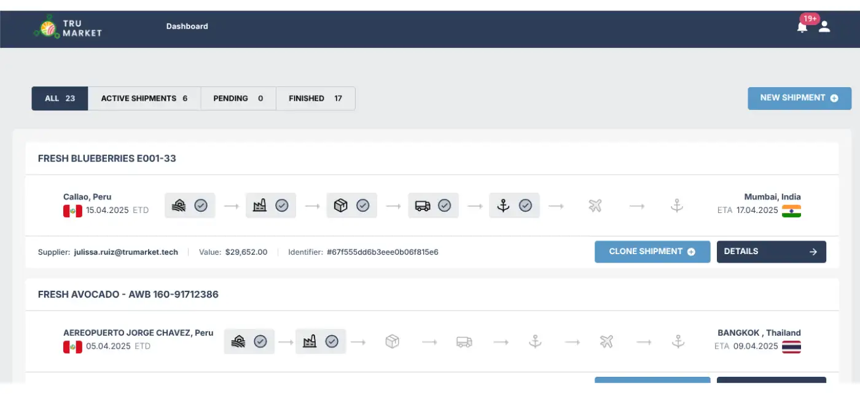
Task: Click the package box stage icon in blueberries shipment
Action: pos(340,206)
